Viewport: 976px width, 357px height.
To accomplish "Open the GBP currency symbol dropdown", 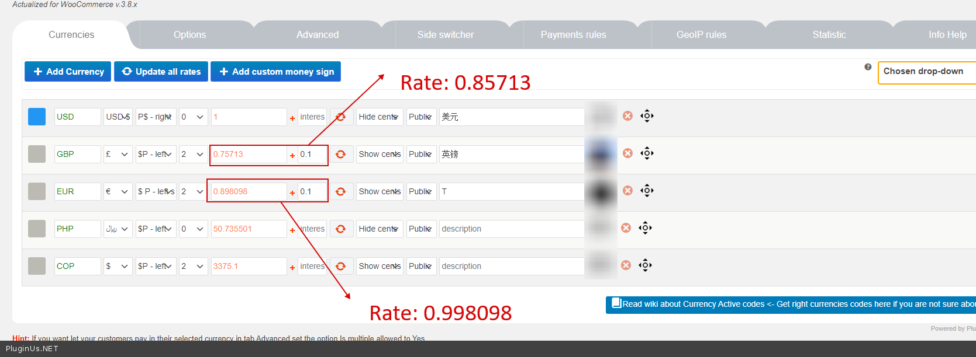I will pos(118,154).
